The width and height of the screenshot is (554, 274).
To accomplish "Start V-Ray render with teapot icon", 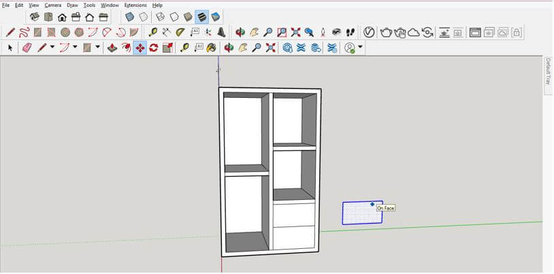I will click(x=386, y=33).
